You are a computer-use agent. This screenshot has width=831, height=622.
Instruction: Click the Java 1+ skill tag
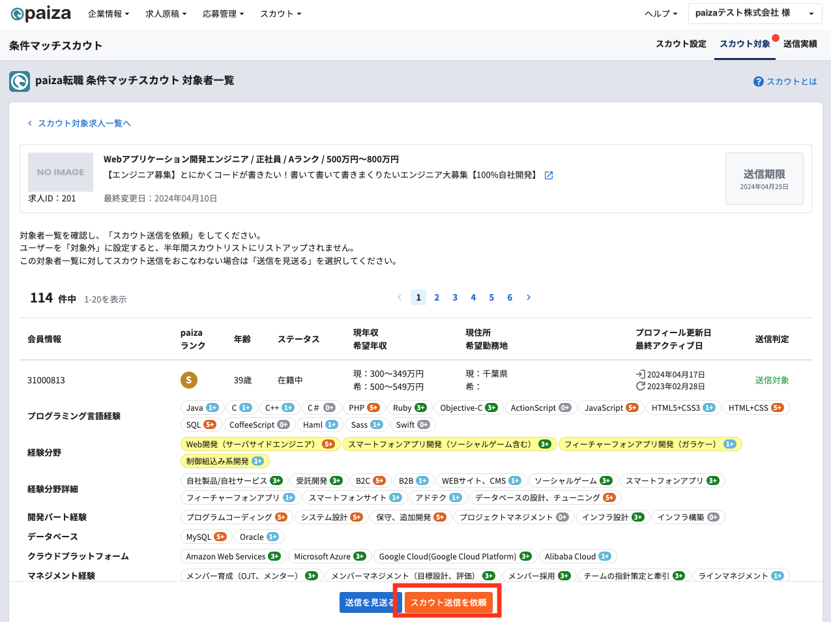202,407
